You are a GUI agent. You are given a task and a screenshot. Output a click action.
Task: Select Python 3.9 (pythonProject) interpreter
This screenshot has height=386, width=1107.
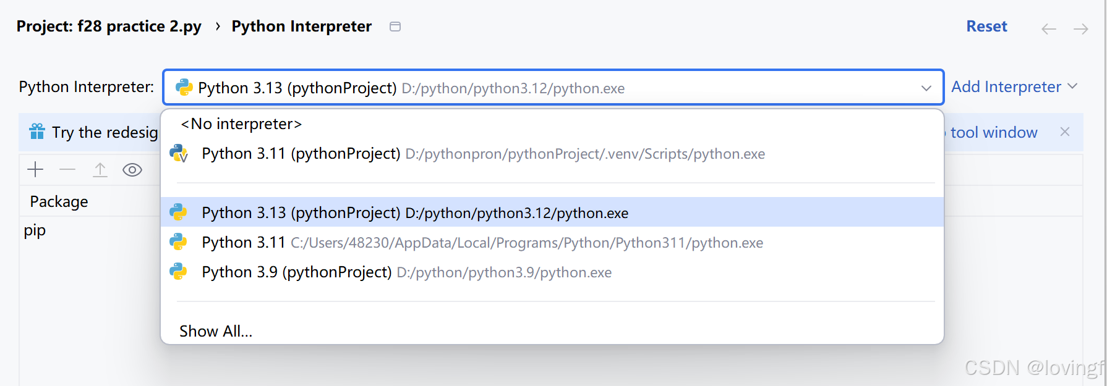click(406, 272)
